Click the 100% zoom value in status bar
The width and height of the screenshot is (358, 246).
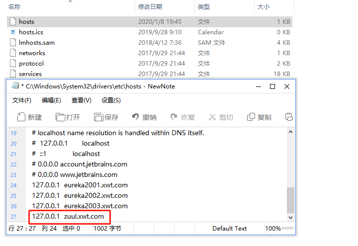(273, 229)
